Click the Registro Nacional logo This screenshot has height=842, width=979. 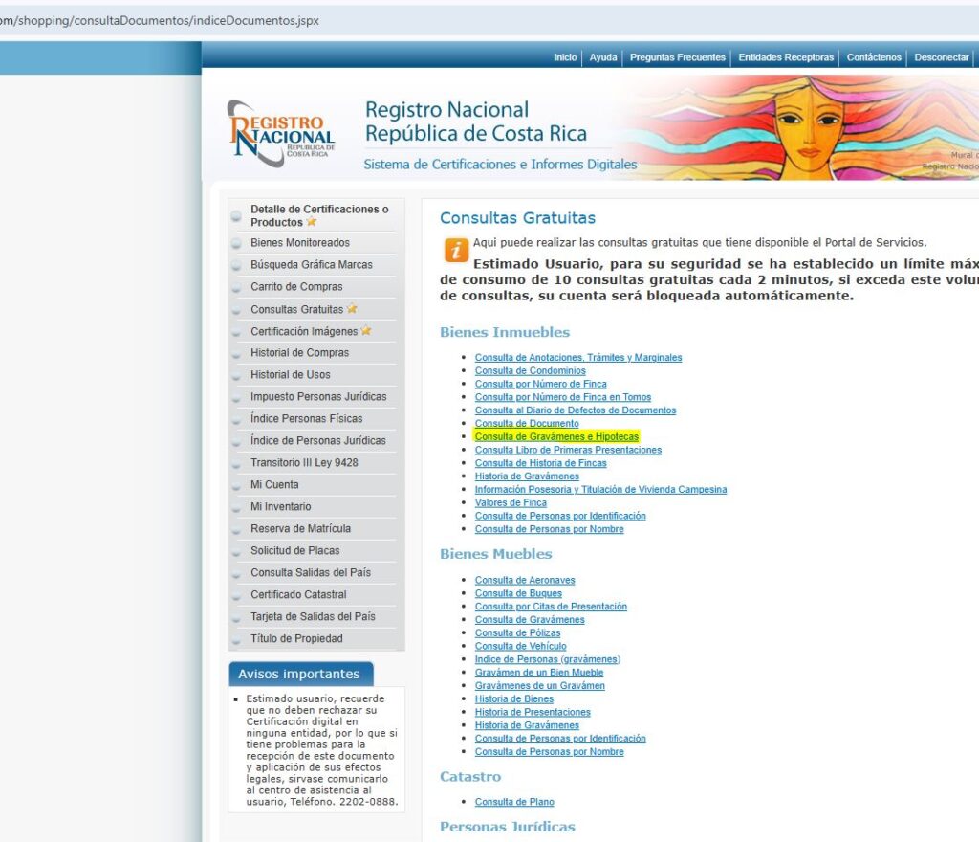pyautogui.click(x=282, y=133)
